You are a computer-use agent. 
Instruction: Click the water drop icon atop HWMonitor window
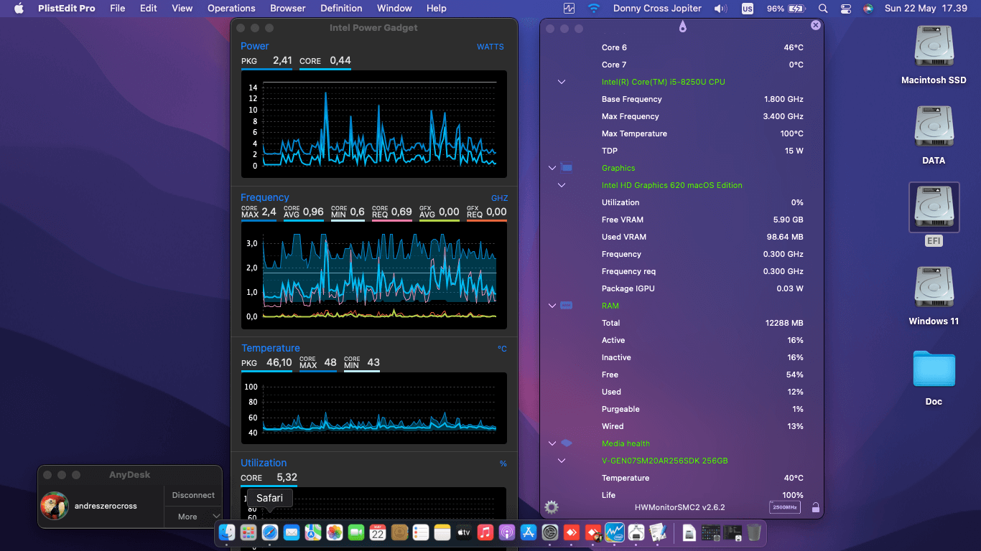pos(682,26)
